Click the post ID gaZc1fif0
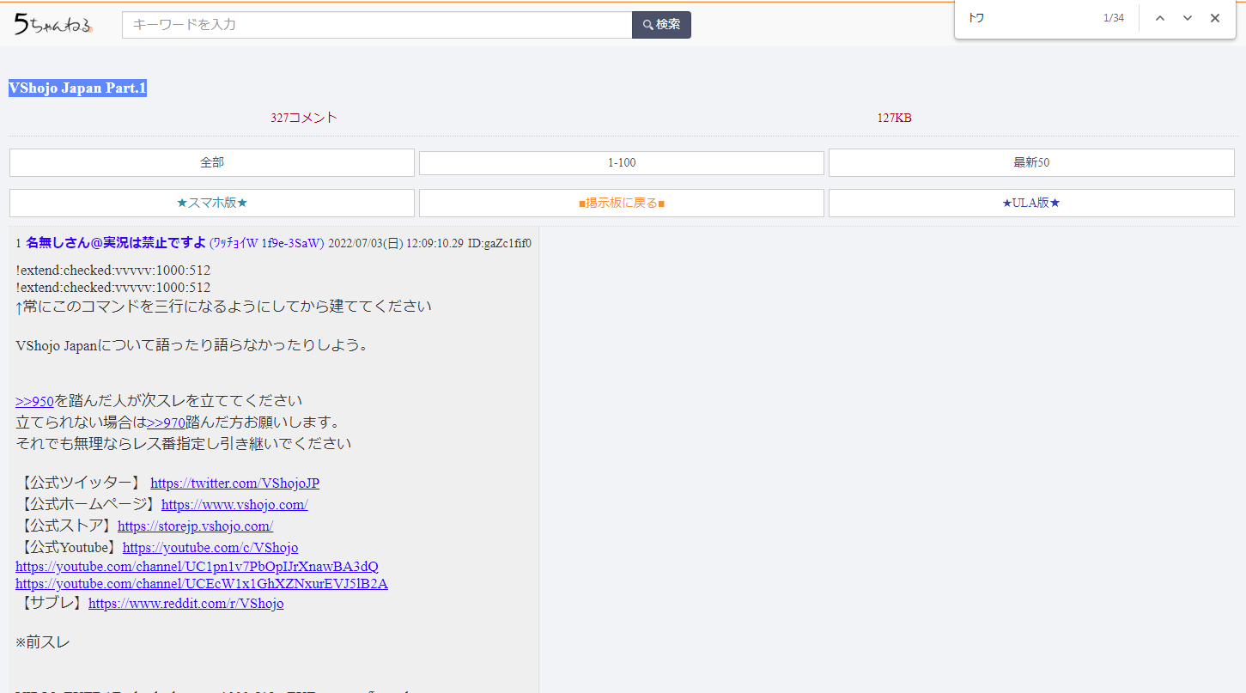 (500, 243)
